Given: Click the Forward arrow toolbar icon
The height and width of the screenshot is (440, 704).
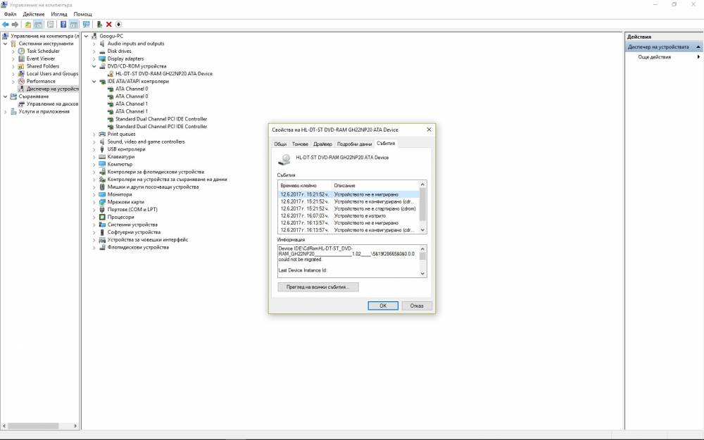Looking at the screenshot, I should coord(15,24).
